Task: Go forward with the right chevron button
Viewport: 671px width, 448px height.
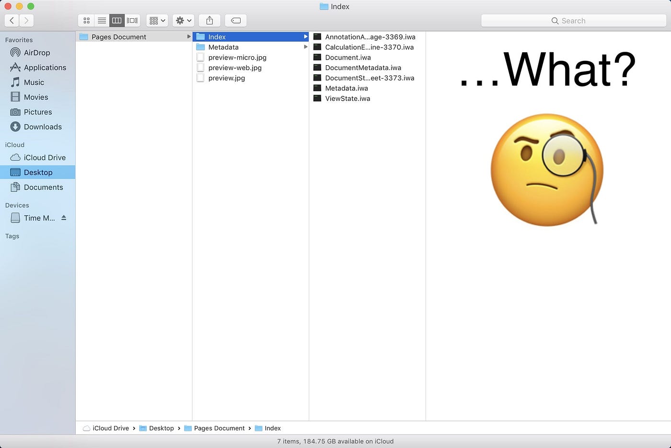Action: (x=26, y=21)
